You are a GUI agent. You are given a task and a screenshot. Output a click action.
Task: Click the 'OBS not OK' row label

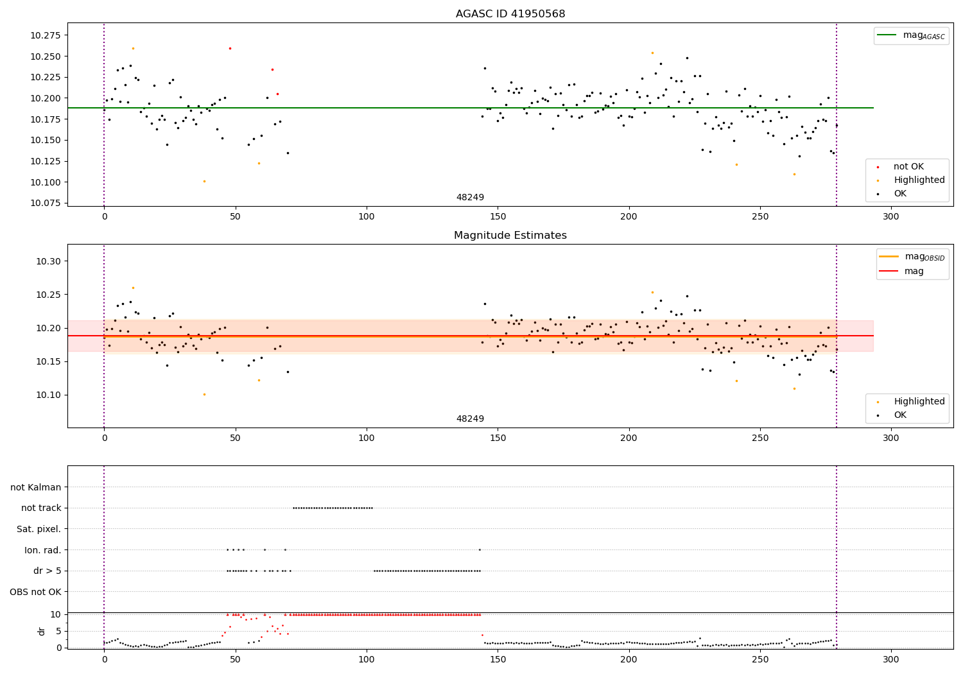pyautogui.click(x=36, y=592)
